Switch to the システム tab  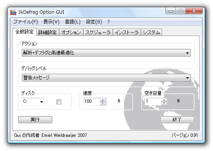pos(152,32)
